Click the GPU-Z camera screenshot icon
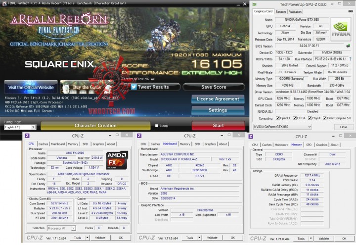This screenshot has height=245, width=356. [x=351, y=11]
